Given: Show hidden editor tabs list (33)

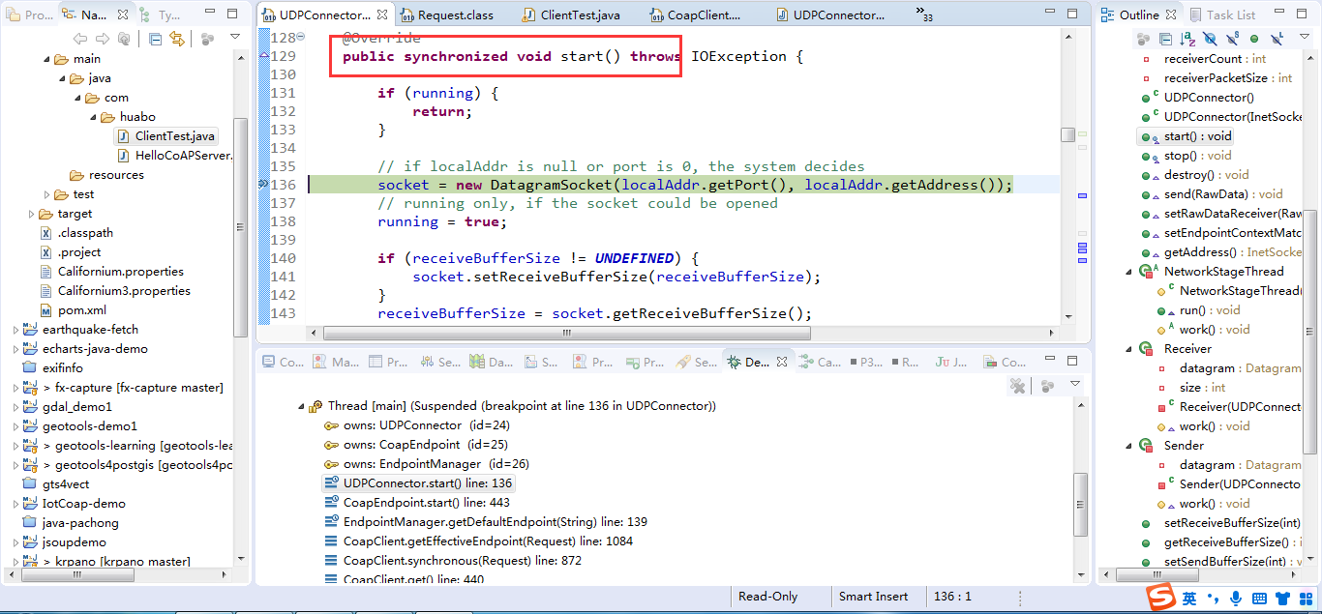Looking at the screenshot, I should [924, 13].
